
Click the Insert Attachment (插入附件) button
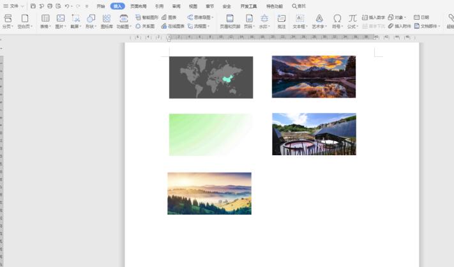[399, 26]
